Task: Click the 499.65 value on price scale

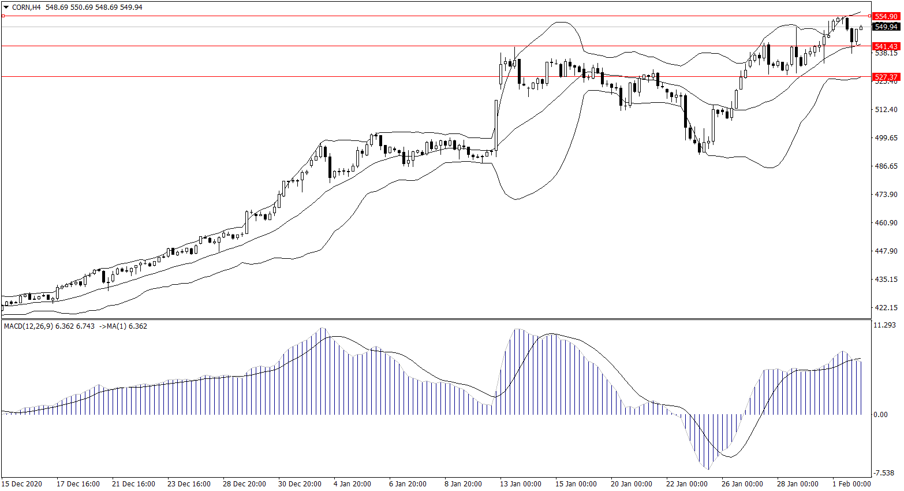Action: tap(886, 138)
